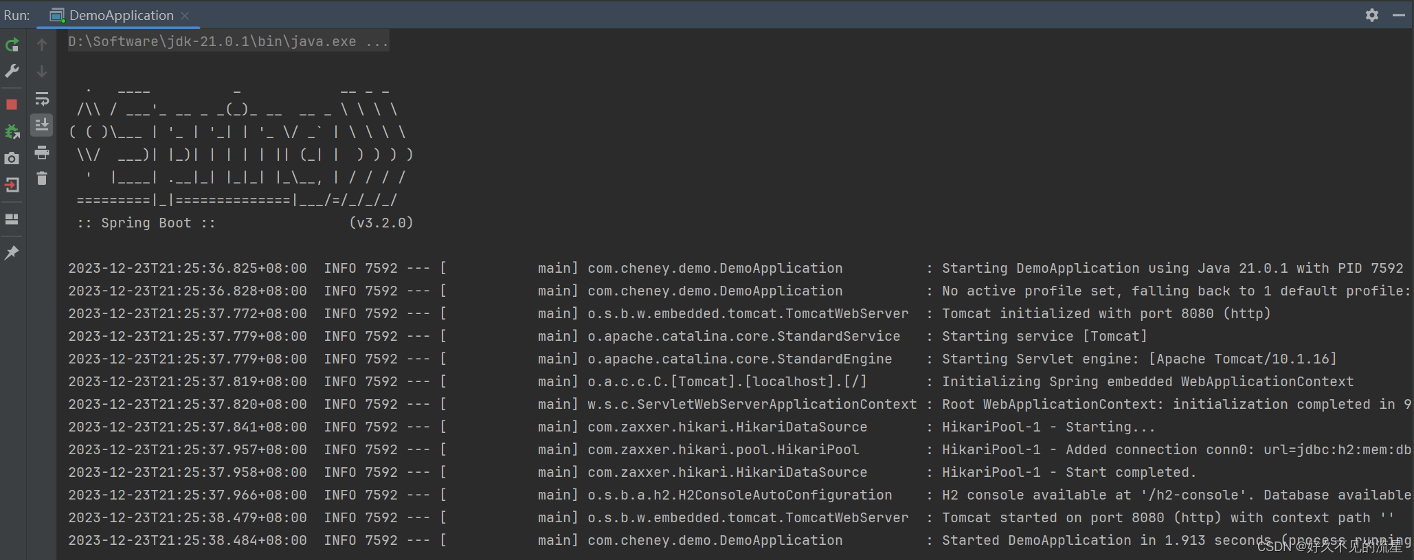Clear all console output trash icon
This screenshot has height=560, width=1414.
click(42, 178)
